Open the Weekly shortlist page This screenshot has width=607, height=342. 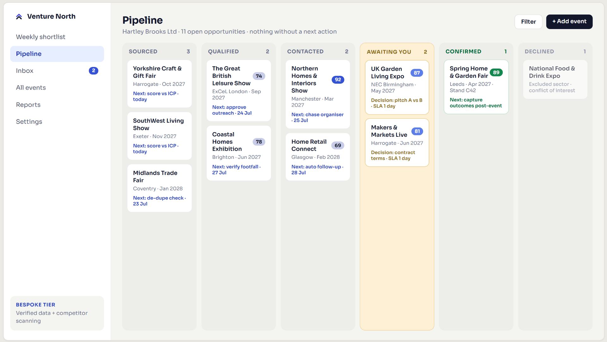[57, 37]
